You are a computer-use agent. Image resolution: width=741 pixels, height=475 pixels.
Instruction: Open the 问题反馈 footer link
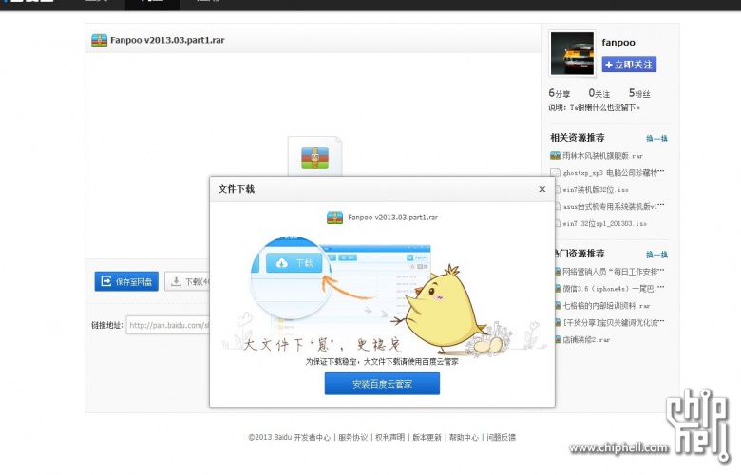pyautogui.click(x=501, y=437)
